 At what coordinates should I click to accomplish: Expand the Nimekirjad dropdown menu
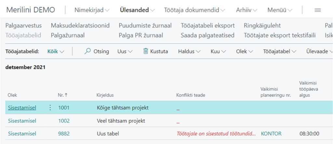click(x=92, y=10)
